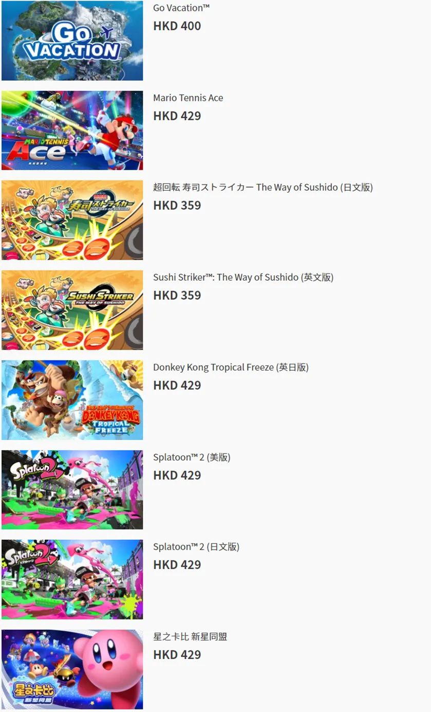Click the HKD 429 price under Mario Tennis Ace
The height and width of the screenshot is (712, 431).
177,116
